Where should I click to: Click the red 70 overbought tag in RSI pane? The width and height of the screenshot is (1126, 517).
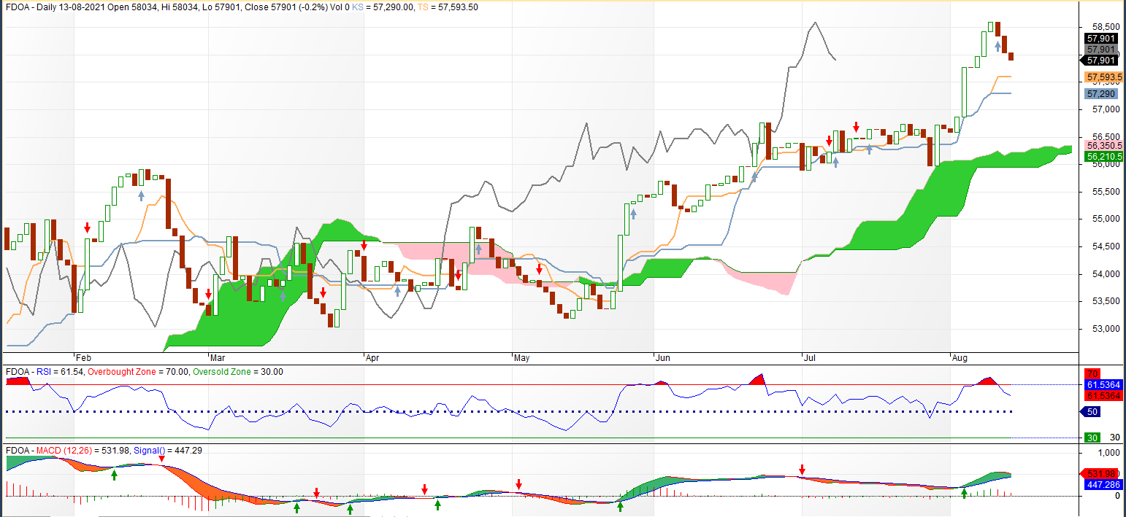point(1092,374)
